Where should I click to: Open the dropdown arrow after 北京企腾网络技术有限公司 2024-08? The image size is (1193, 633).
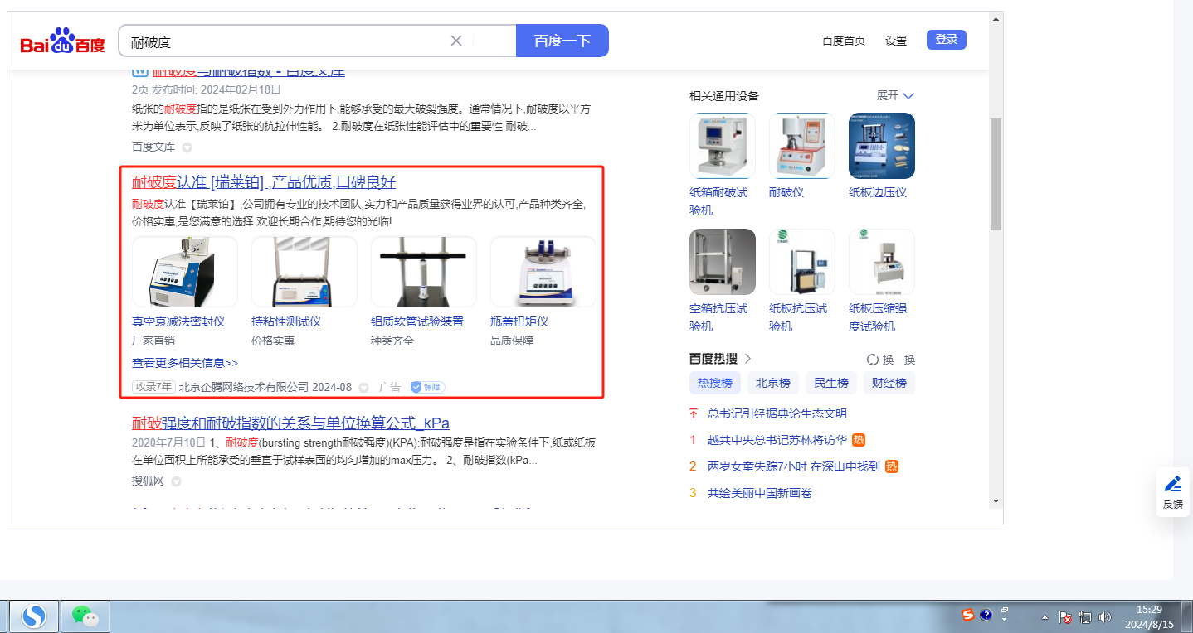[x=363, y=388]
